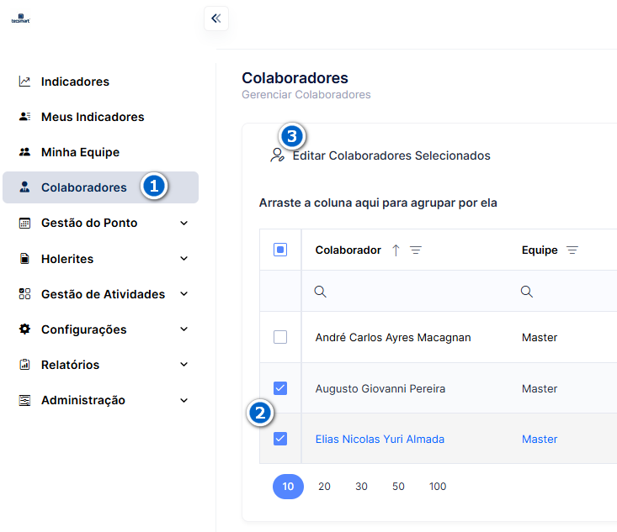Image resolution: width=617 pixels, height=532 pixels.
Task: Open the Equipe column filter icon
Action: click(572, 250)
